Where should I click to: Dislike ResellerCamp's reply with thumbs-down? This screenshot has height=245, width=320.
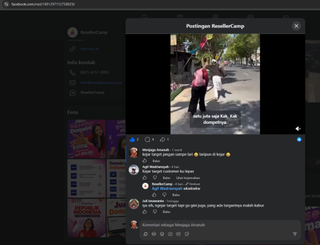[x=164, y=194]
